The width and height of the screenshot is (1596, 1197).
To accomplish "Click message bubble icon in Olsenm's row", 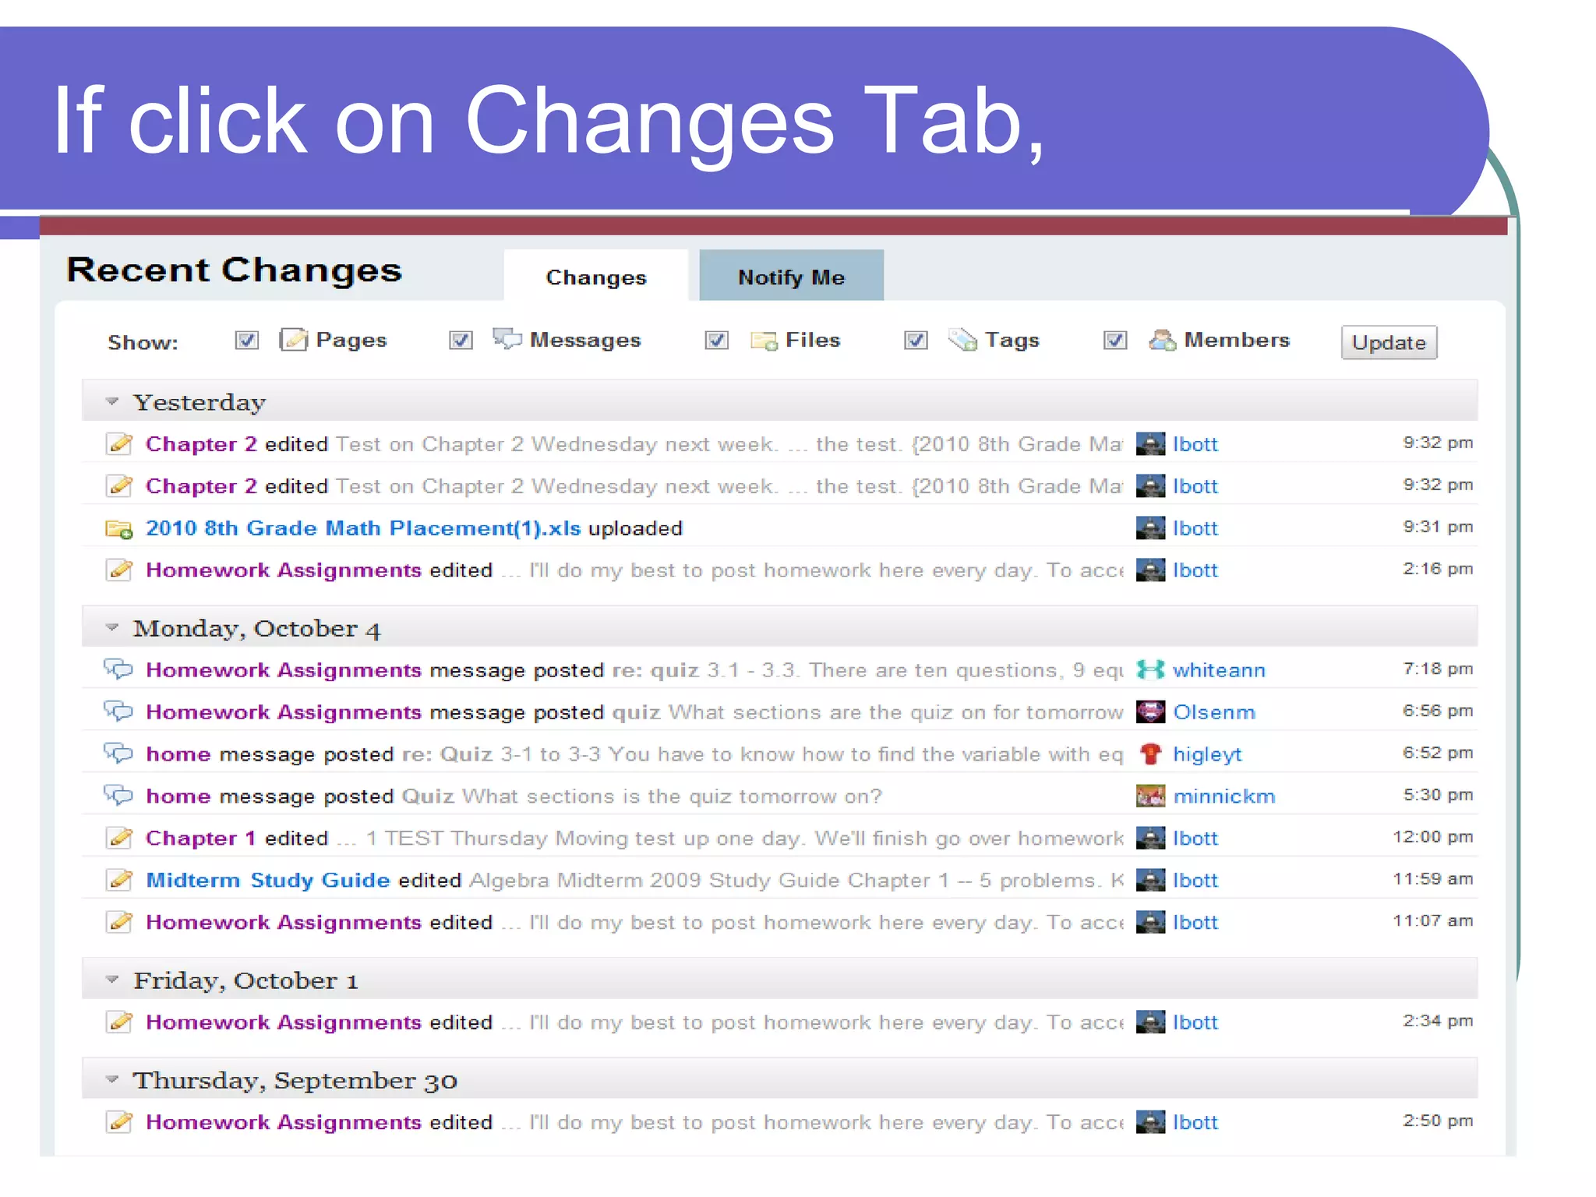I will point(118,711).
